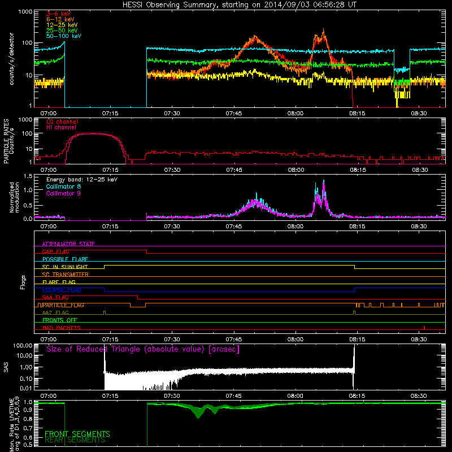This screenshot has width=452, height=452.
Task: Click the red bad packets spike near 08:30
Action: [x=424, y=328]
